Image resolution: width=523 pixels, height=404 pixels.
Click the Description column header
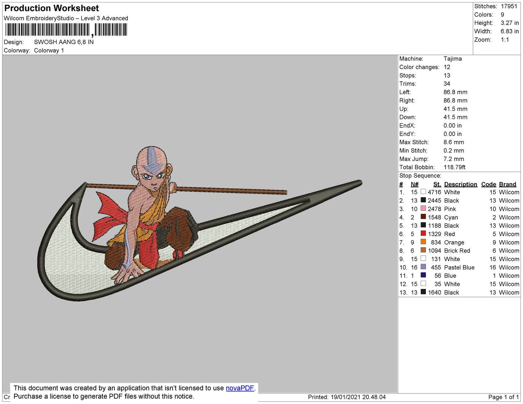[x=460, y=184]
